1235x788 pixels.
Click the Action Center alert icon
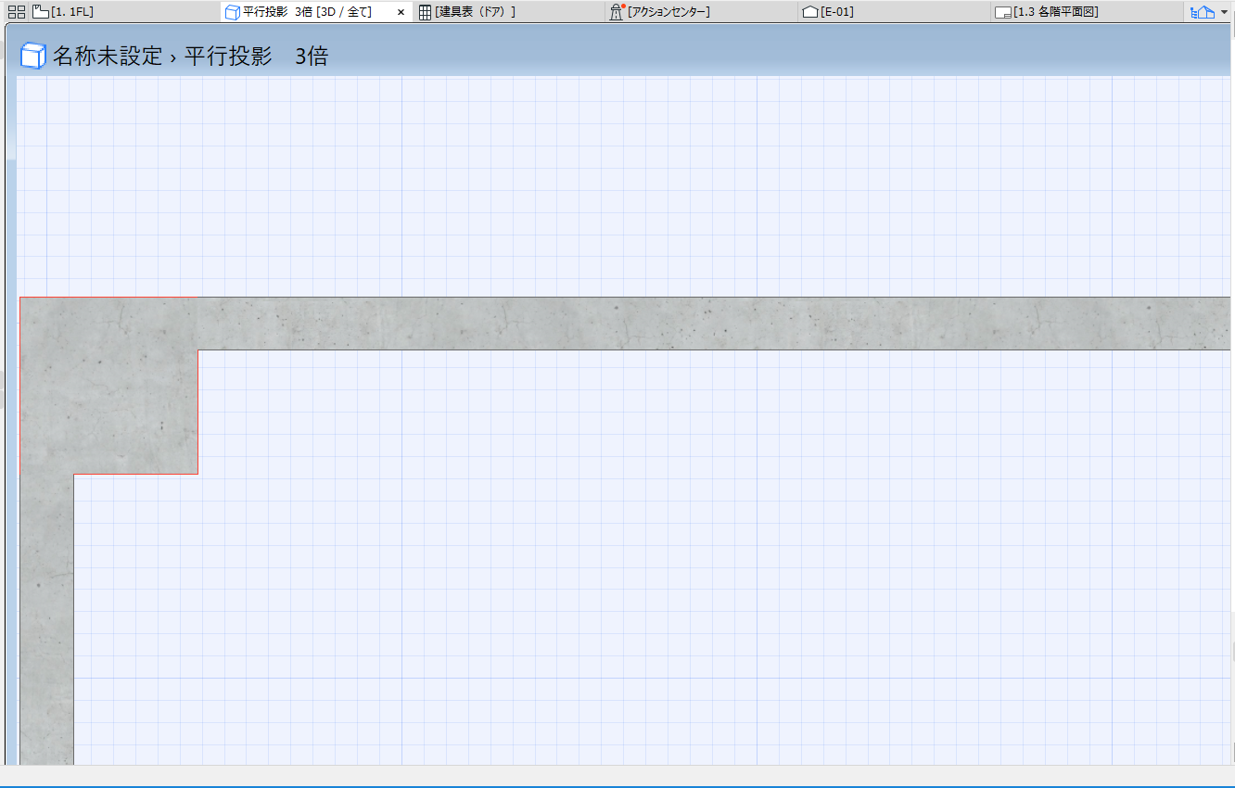[617, 12]
